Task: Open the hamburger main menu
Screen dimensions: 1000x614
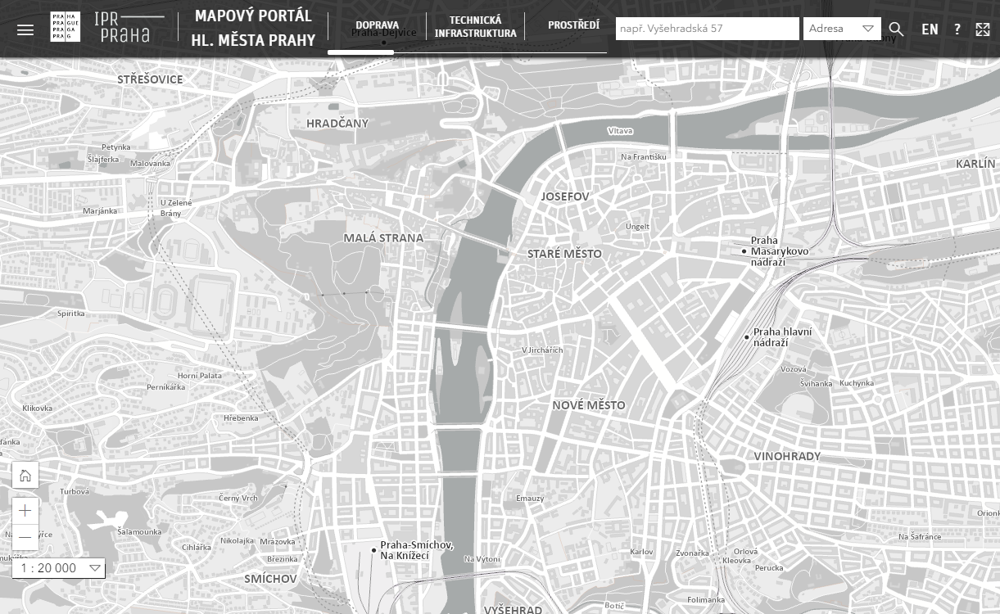Action: [25, 29]
